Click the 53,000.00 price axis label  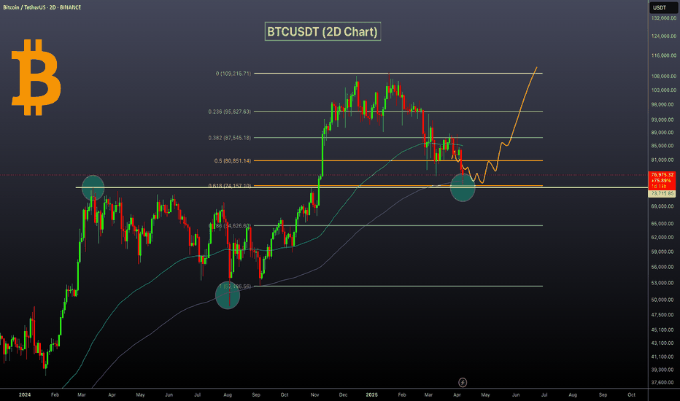pos(663,283)
